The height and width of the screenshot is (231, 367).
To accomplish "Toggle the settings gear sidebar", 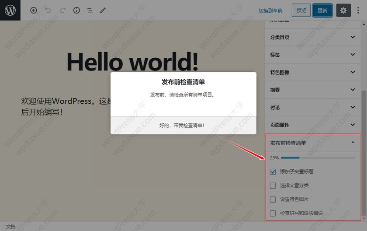I will tap(343, 10).
